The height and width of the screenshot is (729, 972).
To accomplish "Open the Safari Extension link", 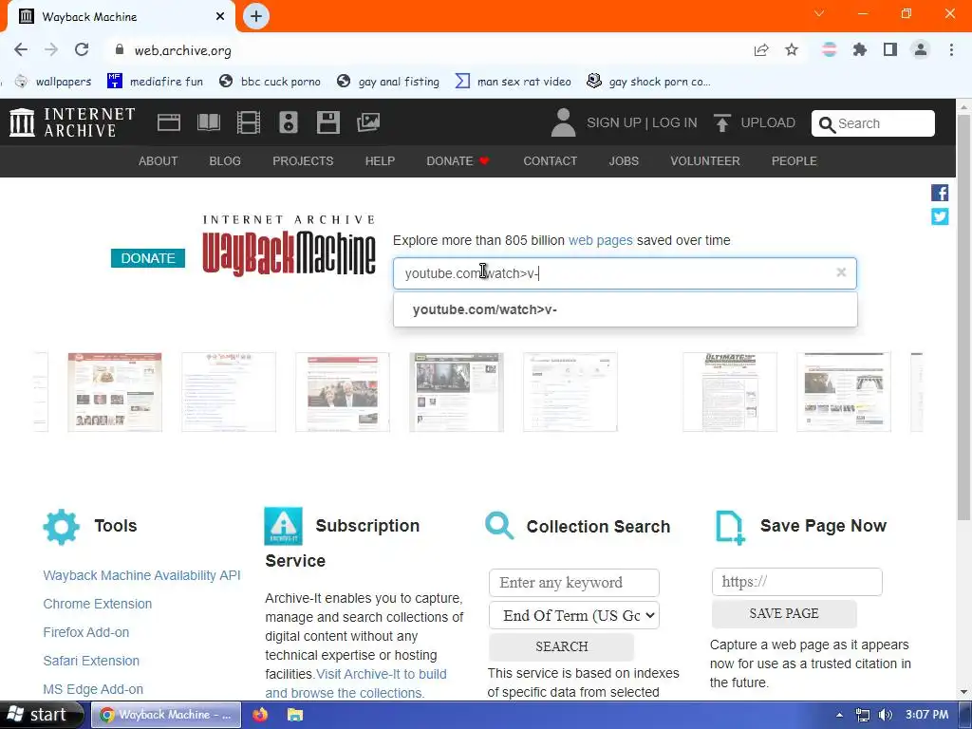I will click(x=91, y=661).
